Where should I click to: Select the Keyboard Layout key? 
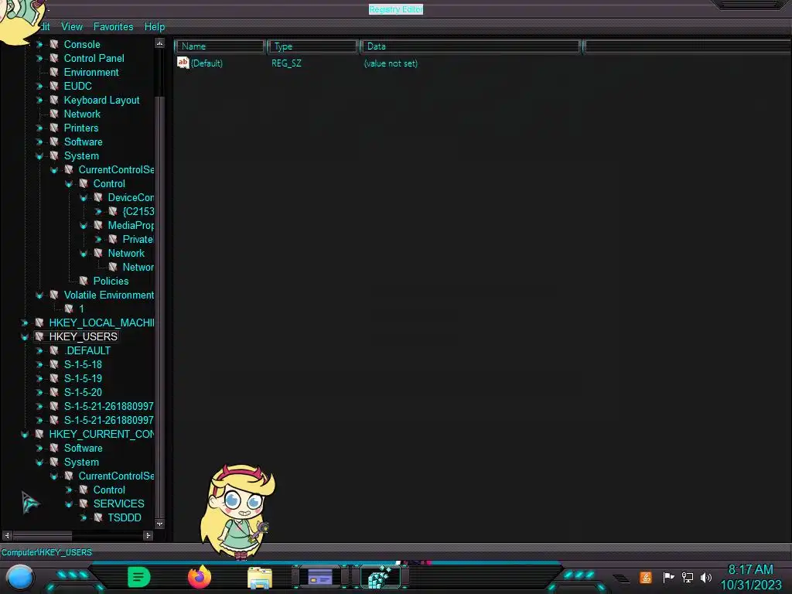point(101,100)
